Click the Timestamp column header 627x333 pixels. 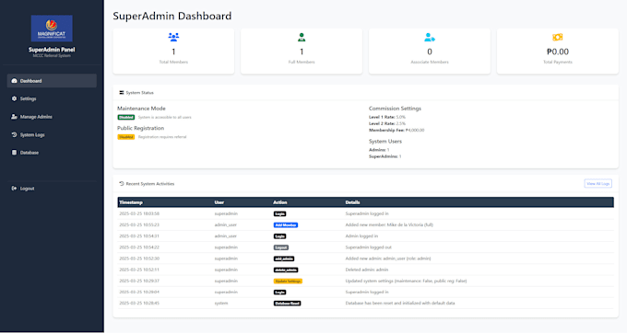pyautogui.click(x=131, y=202)
